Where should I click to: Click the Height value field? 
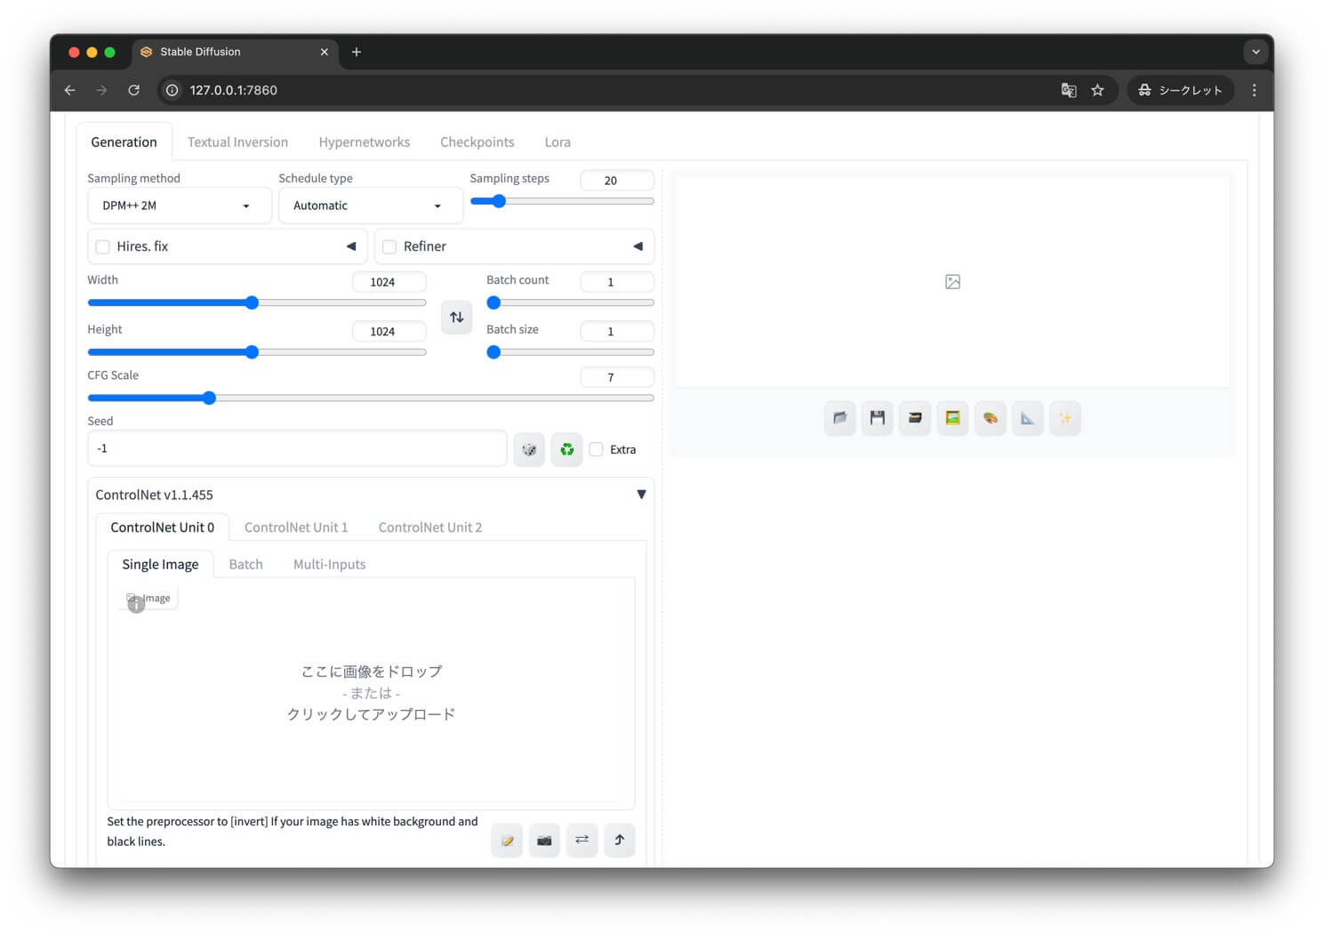click(x=389, y=332)
